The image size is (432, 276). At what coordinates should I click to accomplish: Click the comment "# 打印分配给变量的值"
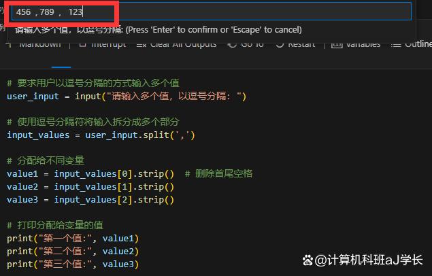[55, 225]
